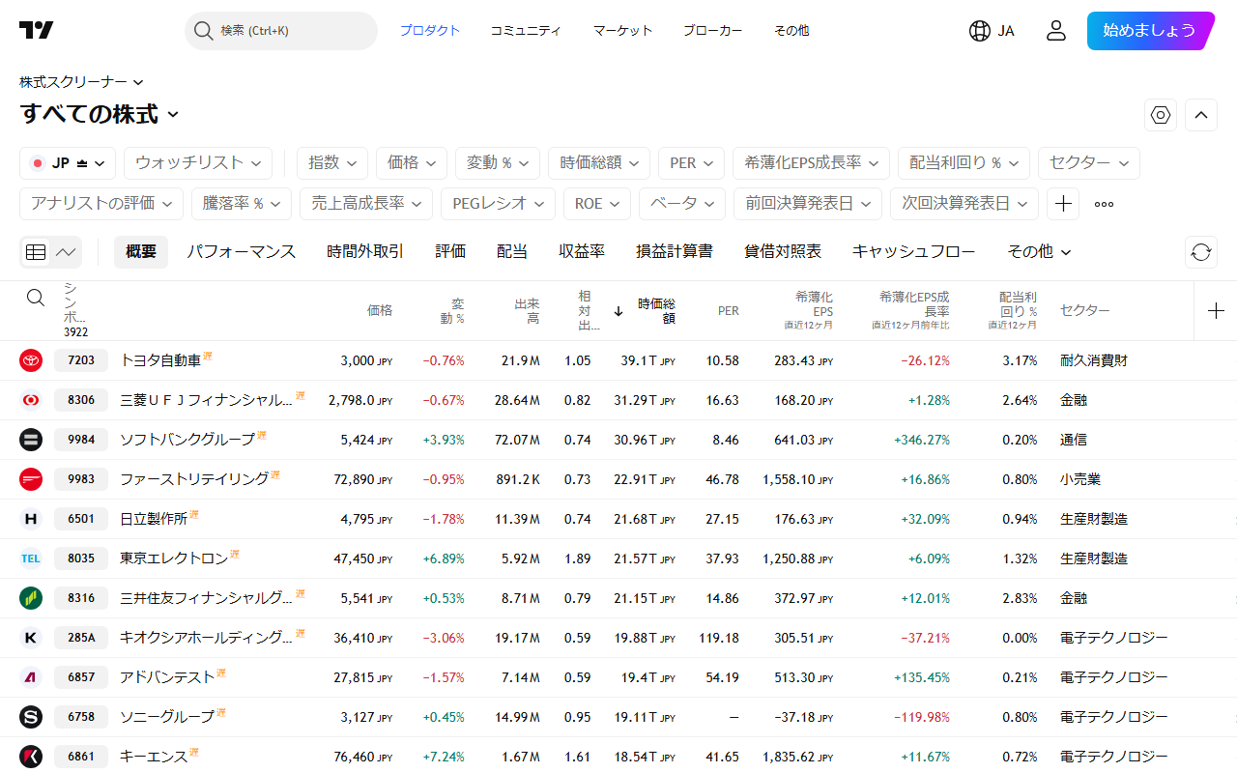The width and height of the screenshot is (1237, 773).
Task: Click the Keyence logo icon
Action: coord(31,757)
